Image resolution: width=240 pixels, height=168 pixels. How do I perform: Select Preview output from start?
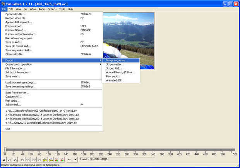click(52, 34)
